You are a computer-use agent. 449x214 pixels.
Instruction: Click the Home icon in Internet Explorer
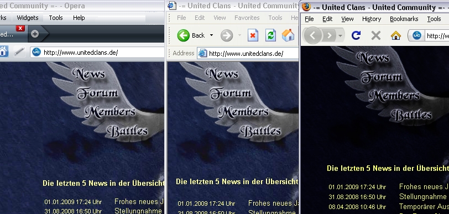pyautogui.click(x=288, y=35)
